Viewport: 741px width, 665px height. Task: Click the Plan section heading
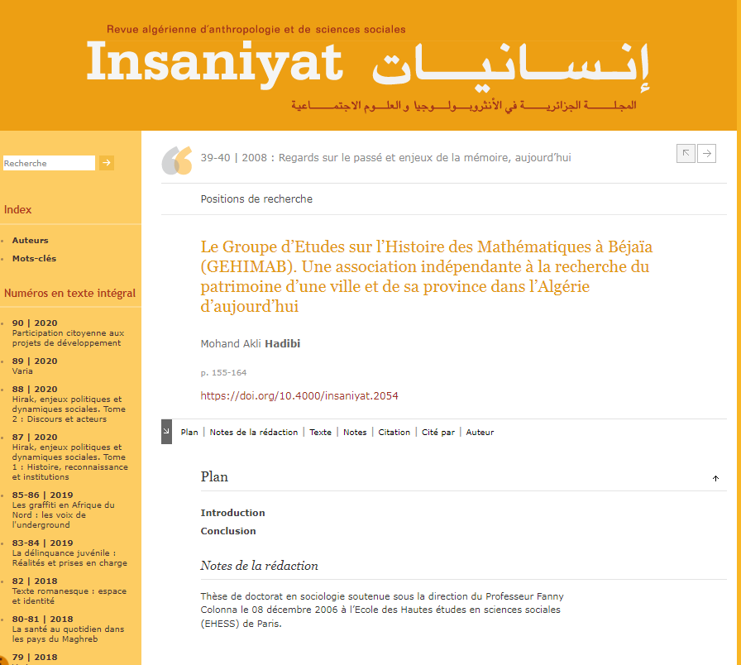[x=214, y=477]
